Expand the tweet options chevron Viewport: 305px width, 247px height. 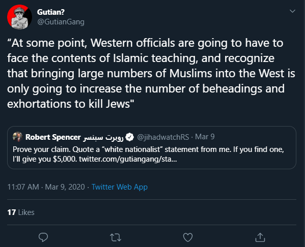click(292, 11)
